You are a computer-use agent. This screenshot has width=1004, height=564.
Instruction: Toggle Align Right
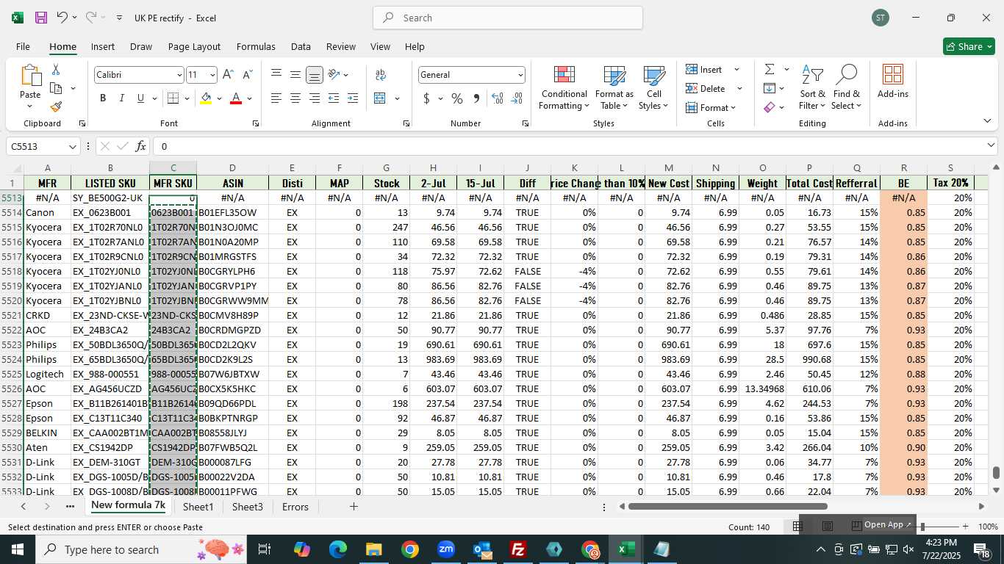click(x=315, y=98)
